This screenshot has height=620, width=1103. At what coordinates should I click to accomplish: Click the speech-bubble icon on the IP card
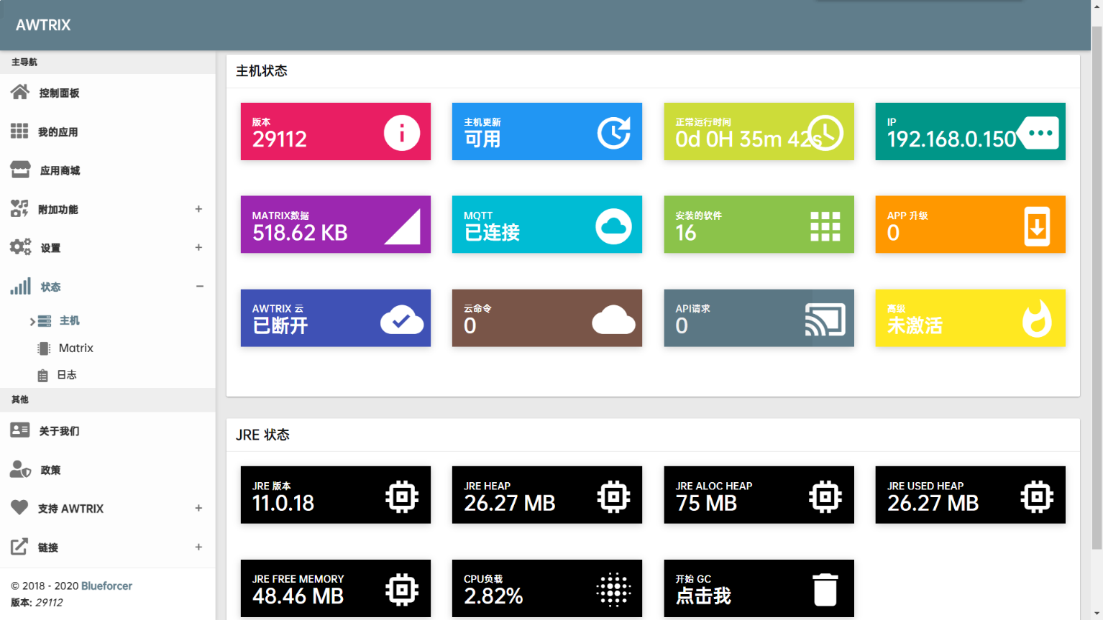click(x=1038, y=133)
